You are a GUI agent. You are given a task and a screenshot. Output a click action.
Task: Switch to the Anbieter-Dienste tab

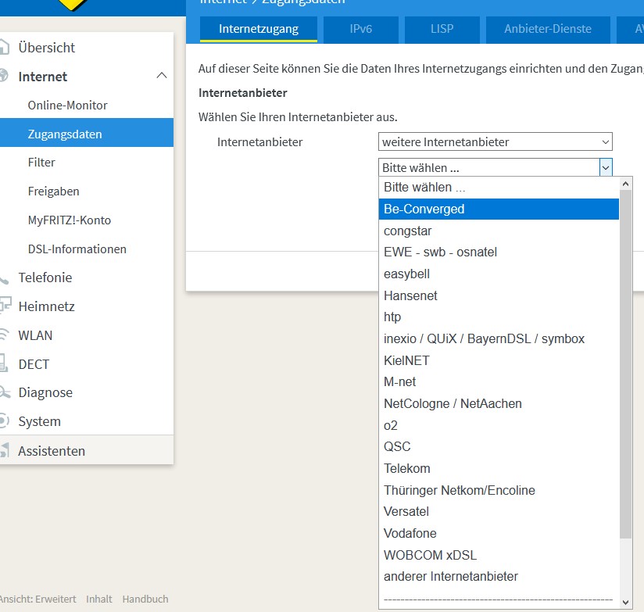click(x=548, y=29)
